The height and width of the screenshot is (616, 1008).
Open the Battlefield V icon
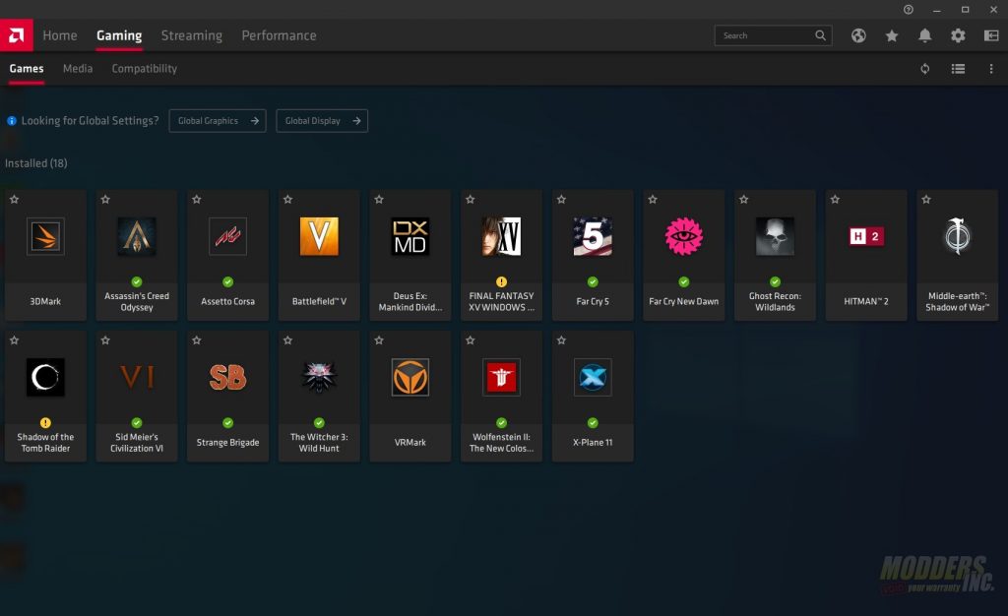[320, 236]
